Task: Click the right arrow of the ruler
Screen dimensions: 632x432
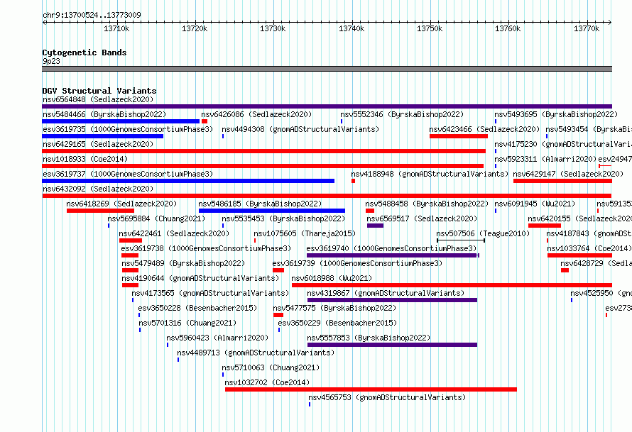Action: [610, 23]
